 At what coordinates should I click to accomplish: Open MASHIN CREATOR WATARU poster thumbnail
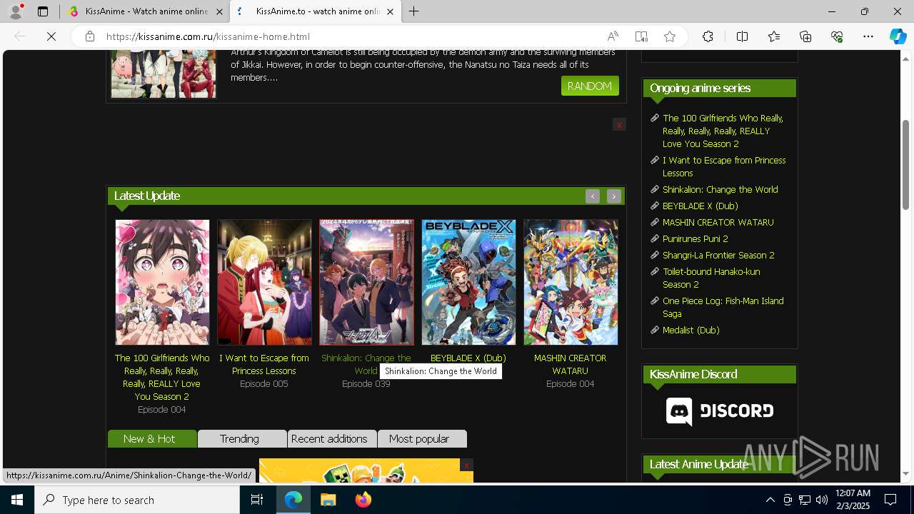point(571,282)
